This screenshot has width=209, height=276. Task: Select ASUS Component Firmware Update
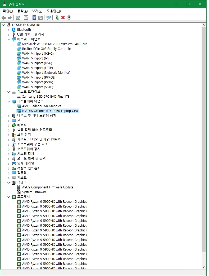point(48,187)
